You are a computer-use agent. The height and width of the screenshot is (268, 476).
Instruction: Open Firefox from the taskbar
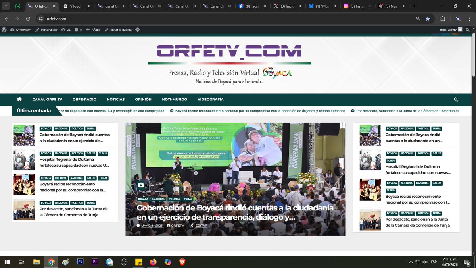[x=153, y=262]
